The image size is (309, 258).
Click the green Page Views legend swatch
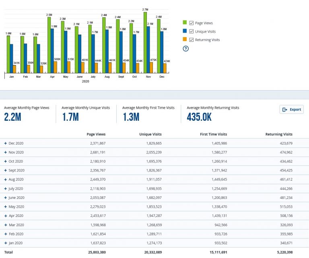click(185, 22)
